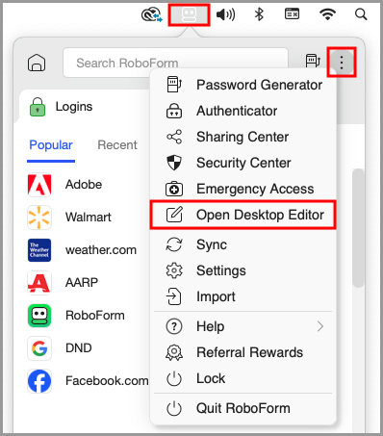Image resolution: width=383 pixels, height=436 pixels.
Task: Click the circular arrows Sync icon
Action: point(174,244)
